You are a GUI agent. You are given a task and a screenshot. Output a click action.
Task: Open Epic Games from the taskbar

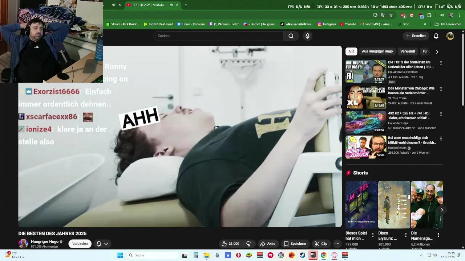[x=312, y=255]
